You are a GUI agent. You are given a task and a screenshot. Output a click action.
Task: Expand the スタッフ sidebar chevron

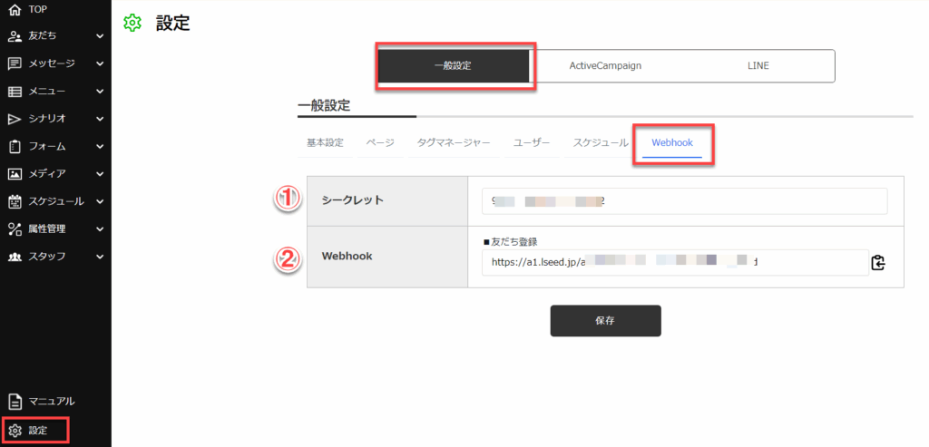[x=100, y=257]
